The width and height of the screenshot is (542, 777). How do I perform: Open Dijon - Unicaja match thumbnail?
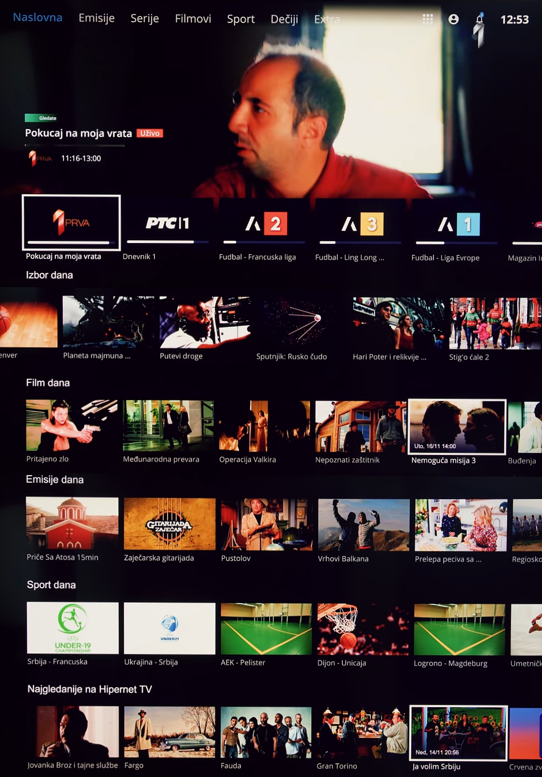(x=363, y=629)
